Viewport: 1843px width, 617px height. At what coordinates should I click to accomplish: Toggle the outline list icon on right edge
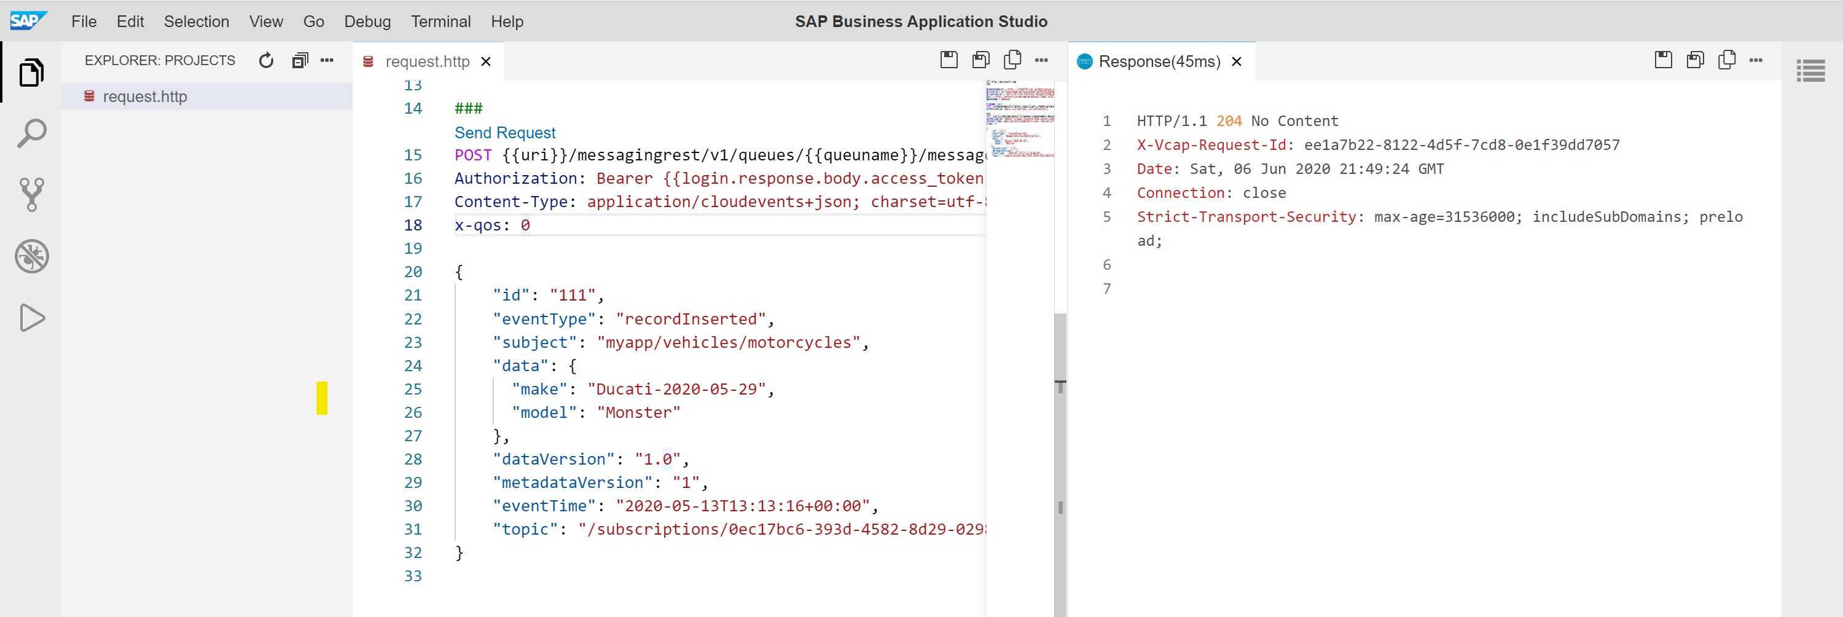[1811, 70]
